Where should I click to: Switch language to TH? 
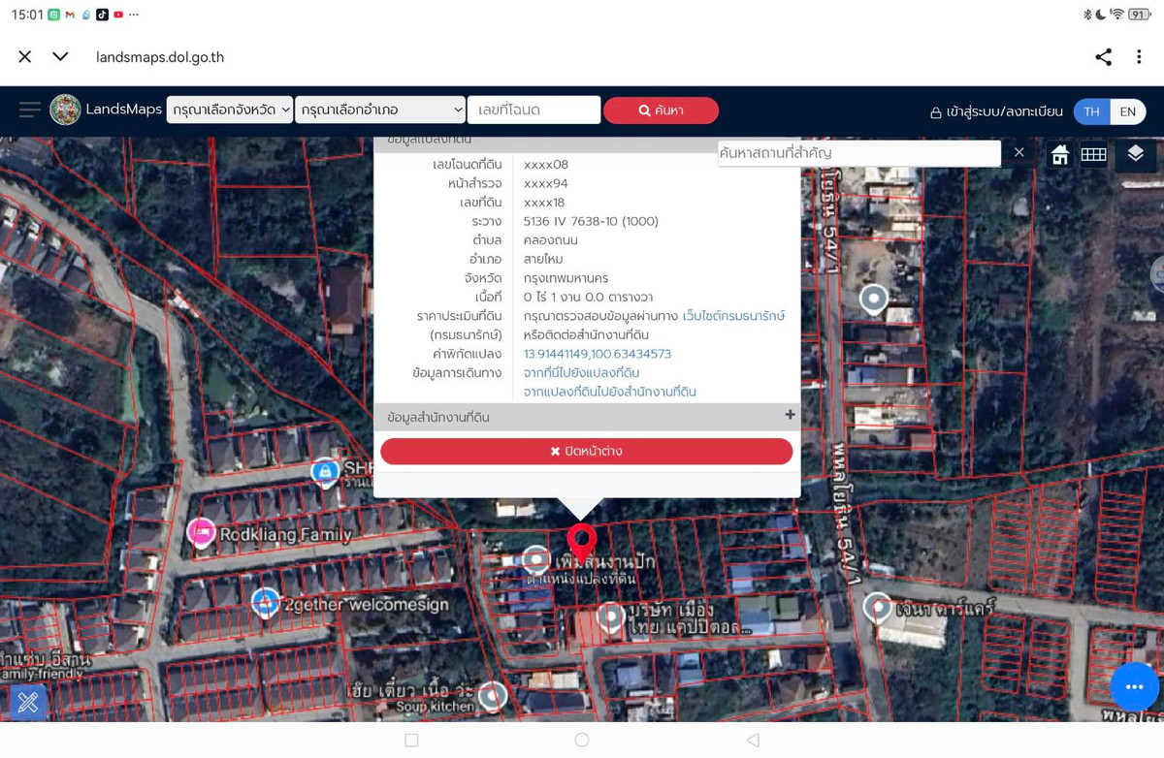coord(1091,111)
